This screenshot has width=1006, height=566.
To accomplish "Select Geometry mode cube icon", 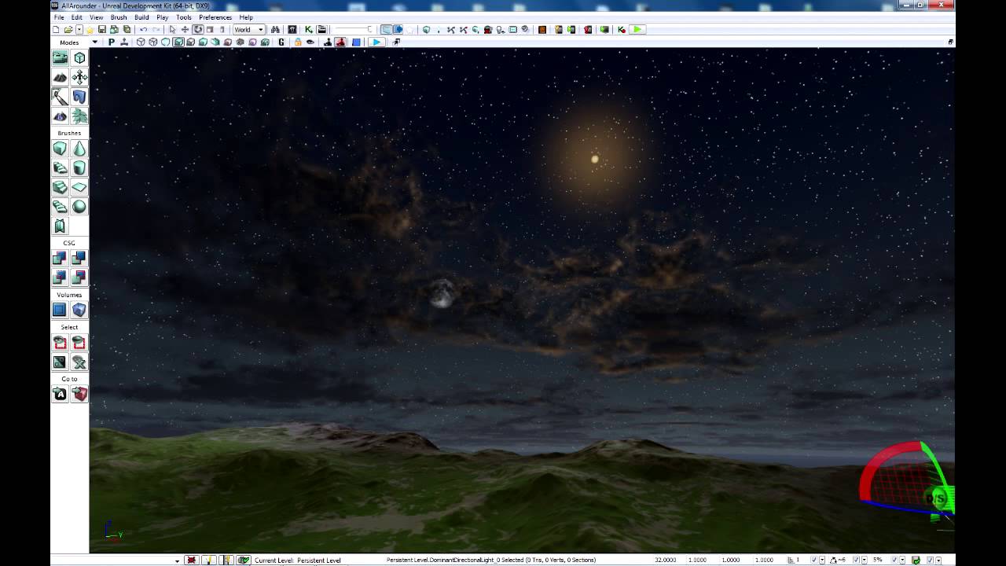I will pyautogui.click(x=79, y=57).
